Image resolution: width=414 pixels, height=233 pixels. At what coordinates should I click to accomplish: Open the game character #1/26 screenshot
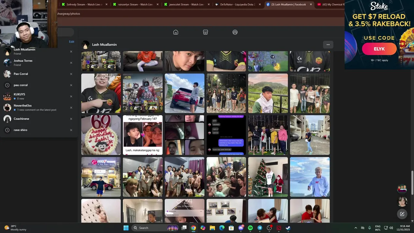pyautogui.click(x=143, y=93)
